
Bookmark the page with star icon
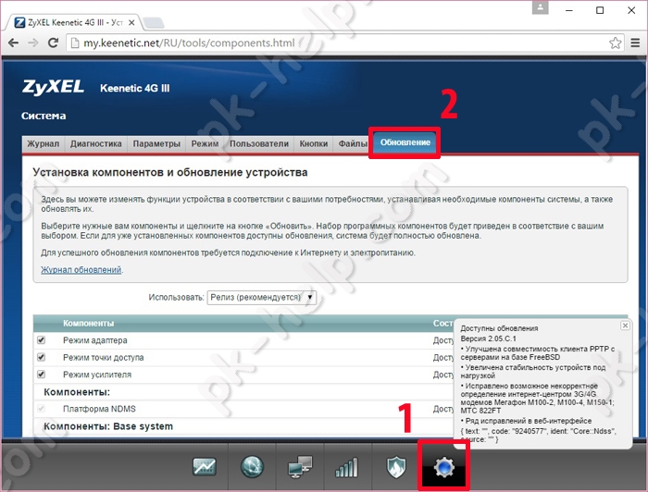click(615, 43)
